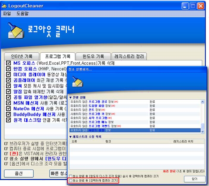Toggle the 원격 데스크탑 checkbox
209x186 pixels.
(8, 120)
